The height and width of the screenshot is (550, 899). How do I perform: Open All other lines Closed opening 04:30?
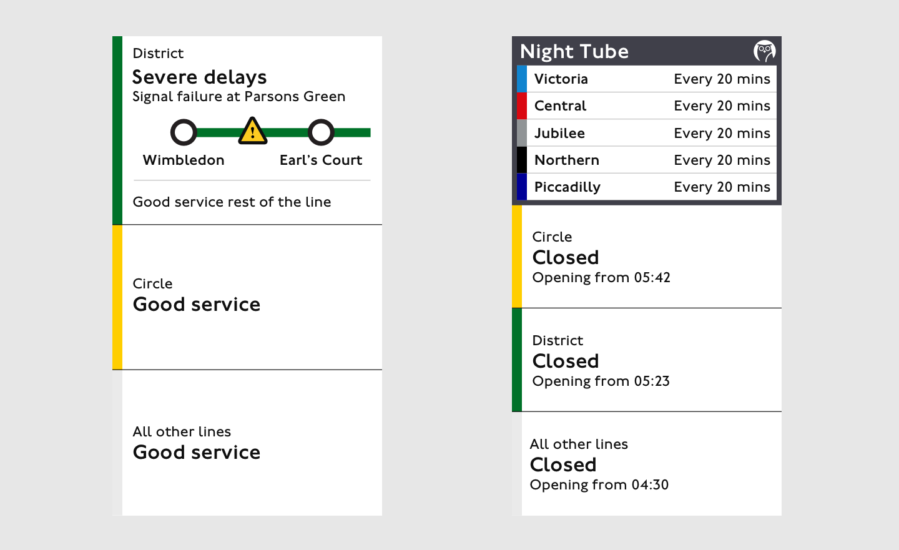click(x=647, y=464)
